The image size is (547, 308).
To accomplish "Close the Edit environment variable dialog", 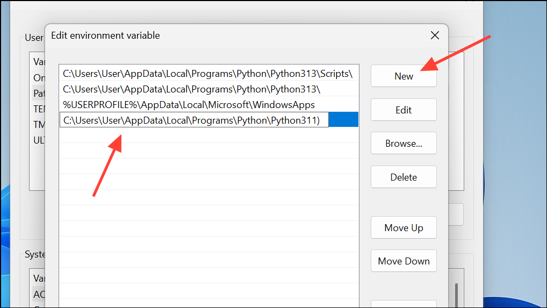I will 435,36.
